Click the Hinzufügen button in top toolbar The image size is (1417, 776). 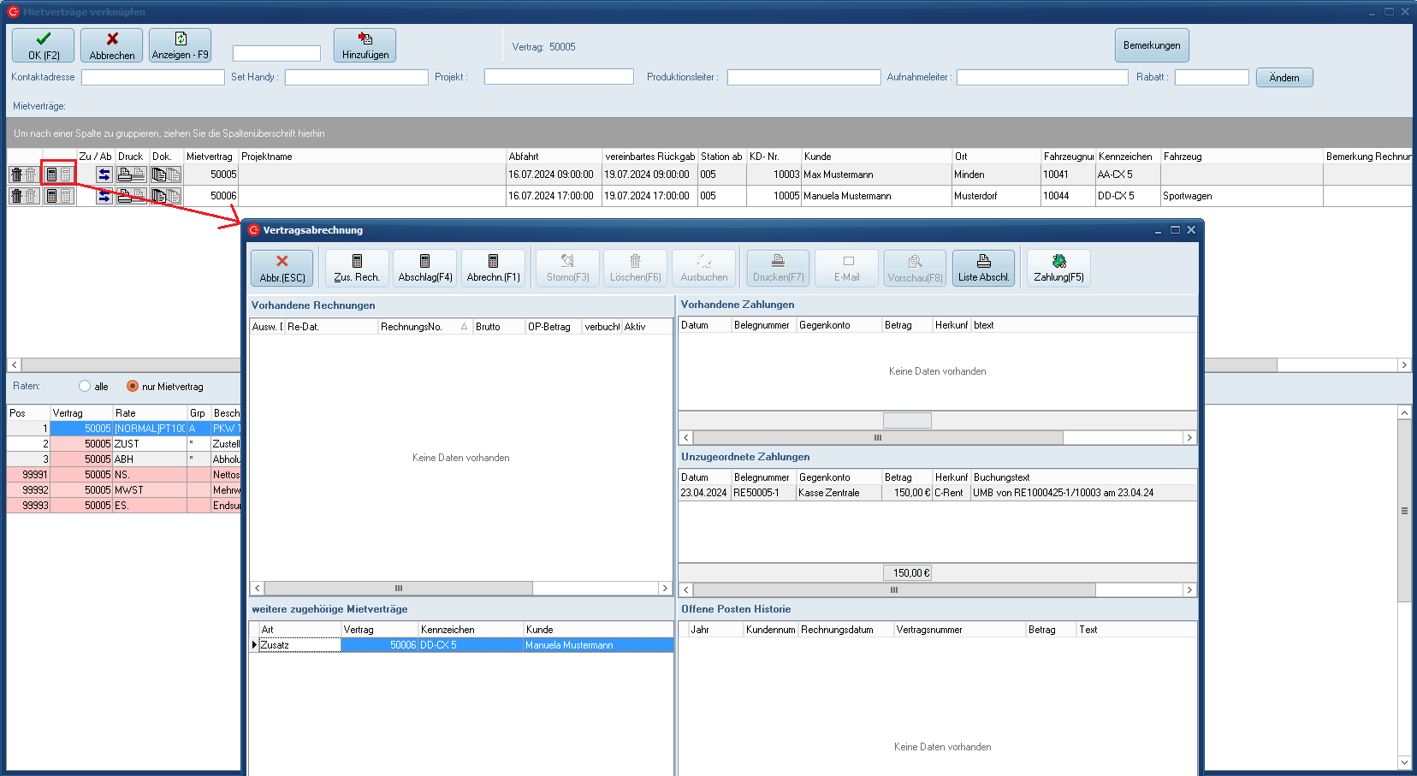coord(365,45)
